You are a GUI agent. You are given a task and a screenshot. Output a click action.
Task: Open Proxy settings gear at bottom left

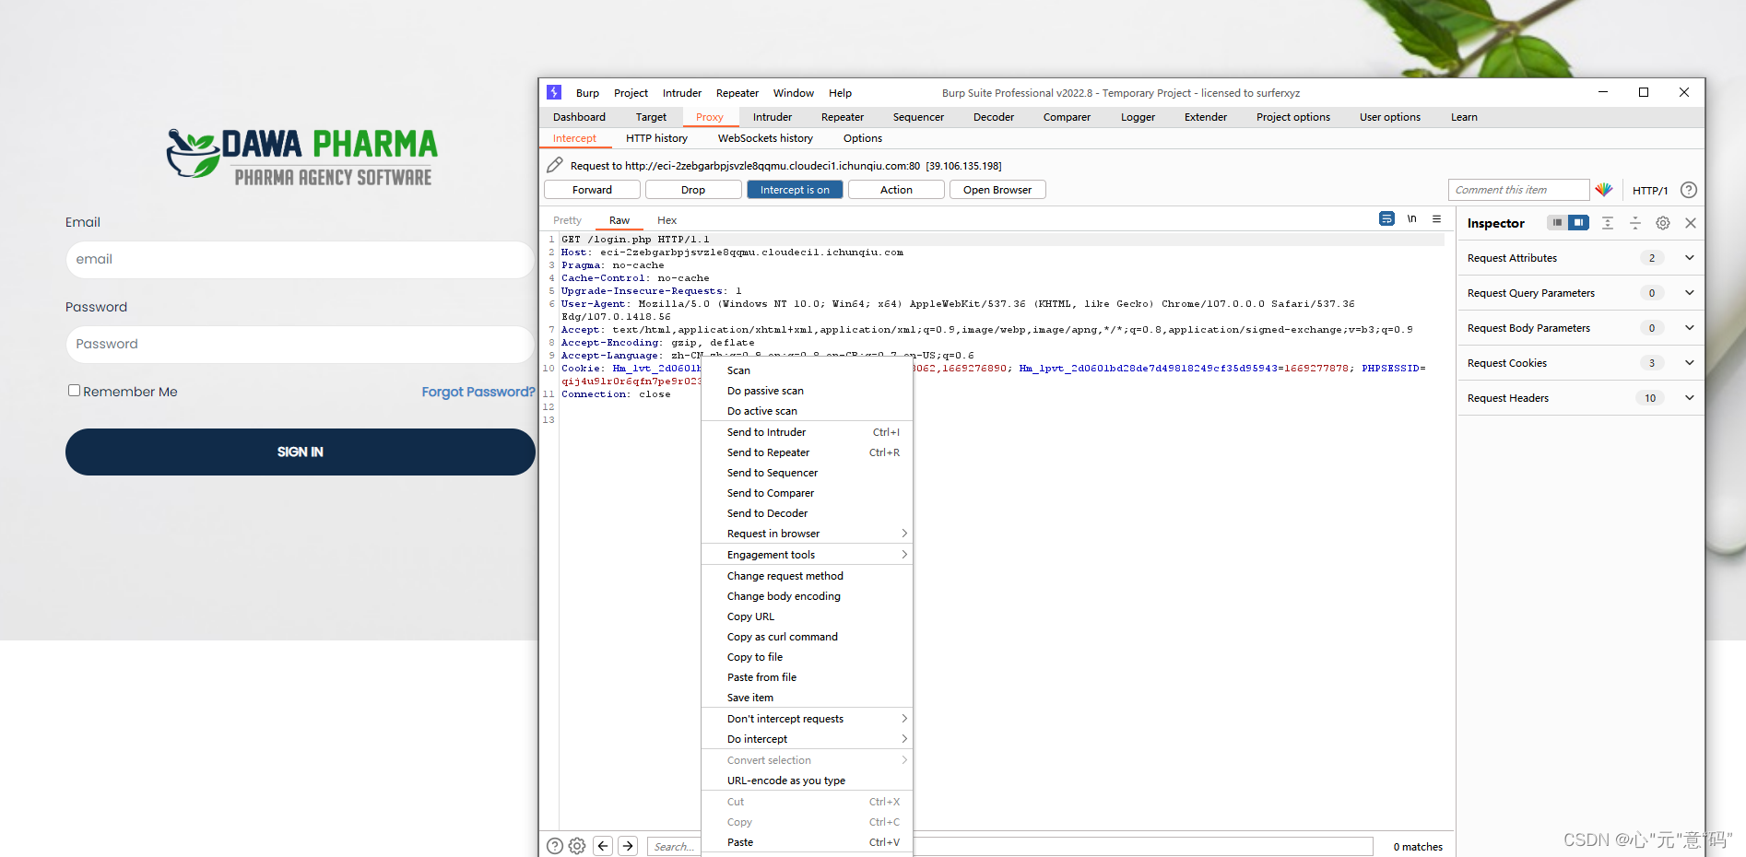pyautogui.click(x=577, y=845)
